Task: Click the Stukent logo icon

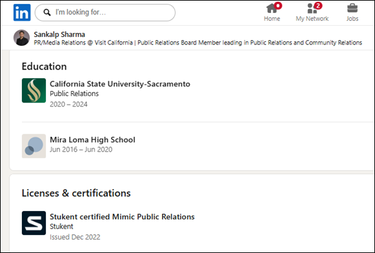Action: click(34, 223)
